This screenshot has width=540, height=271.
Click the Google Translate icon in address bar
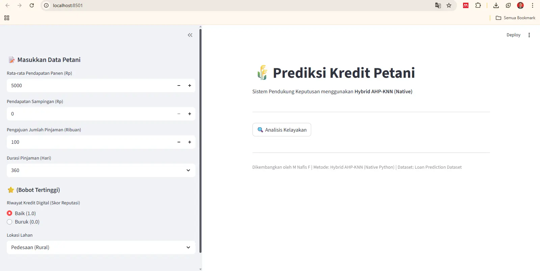tap(438, 5)
